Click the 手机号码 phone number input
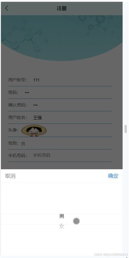The image size is (129, 258). (x=72, y=155)
